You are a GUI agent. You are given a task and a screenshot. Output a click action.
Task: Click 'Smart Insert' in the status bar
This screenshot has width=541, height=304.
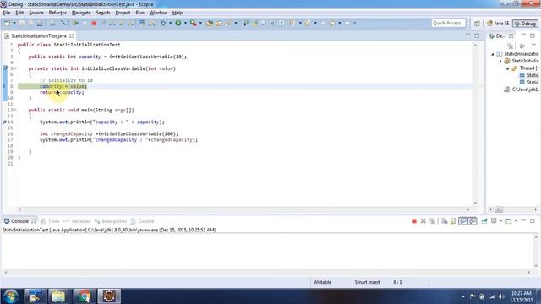pyautogui.click(x=367, y=282)
